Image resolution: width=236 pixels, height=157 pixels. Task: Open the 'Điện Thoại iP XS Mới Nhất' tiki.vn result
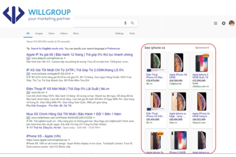pos(68,89)
